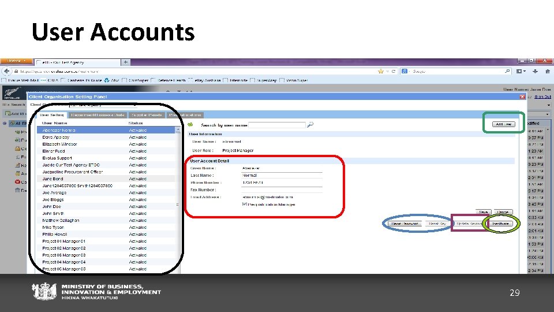Image resolution: width=554 pixels, height=312 pixels.
Task: Select user Jacqueline Procurement Officer
Action: coord(106,172)
